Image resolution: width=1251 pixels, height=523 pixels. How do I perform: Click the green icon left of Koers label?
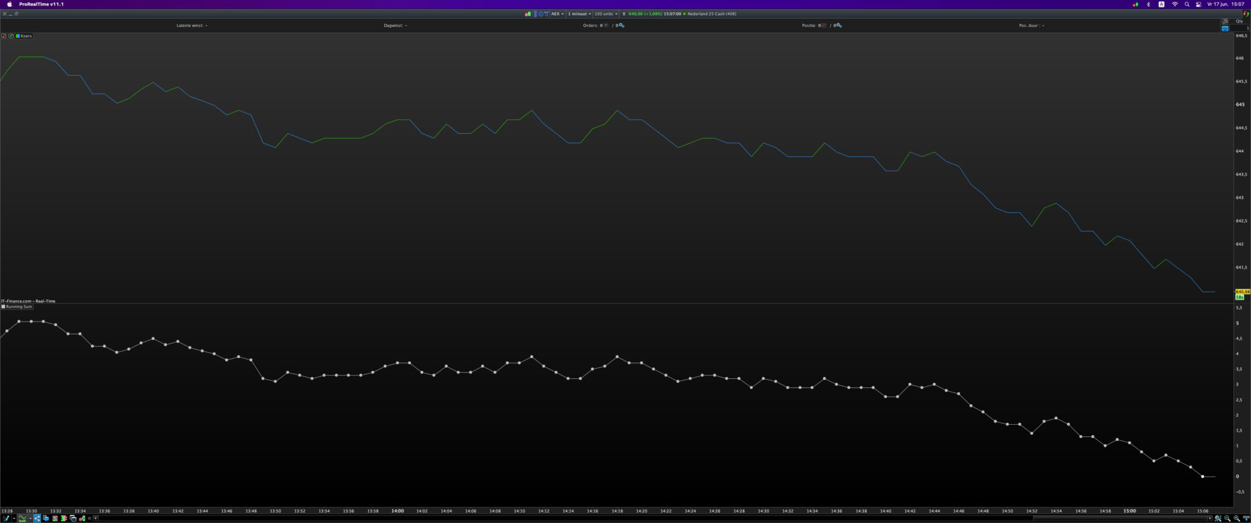[11, 36]
